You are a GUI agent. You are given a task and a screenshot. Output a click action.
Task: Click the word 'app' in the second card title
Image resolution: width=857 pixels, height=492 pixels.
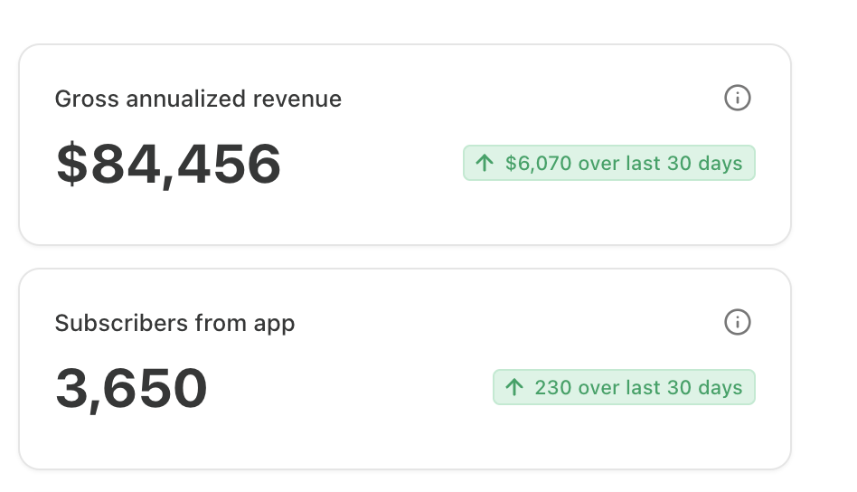tap(275, 324)
